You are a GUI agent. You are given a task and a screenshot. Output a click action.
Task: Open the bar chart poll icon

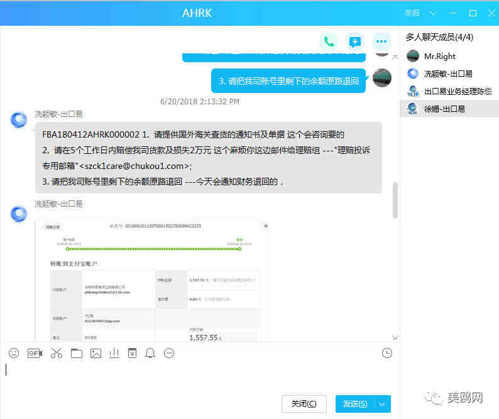tap(114, 353)
